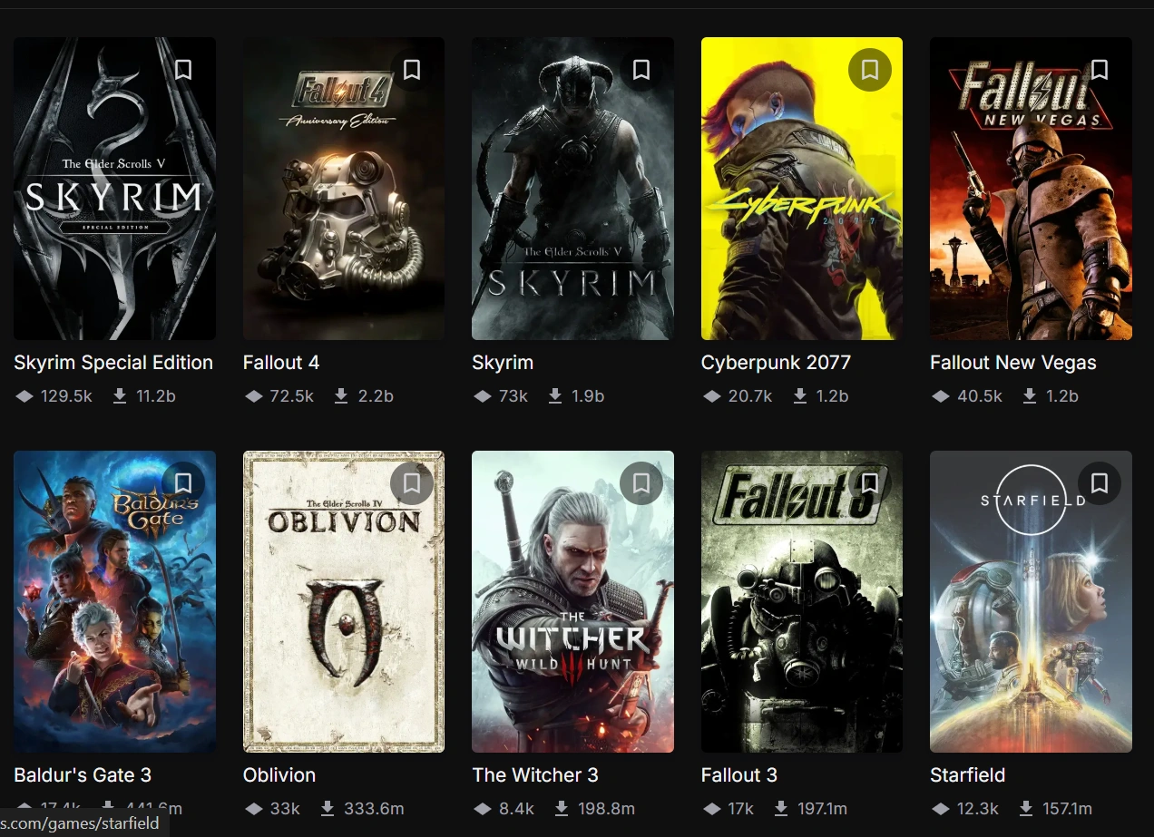Open Skyrim Special Edition title link

113,363
